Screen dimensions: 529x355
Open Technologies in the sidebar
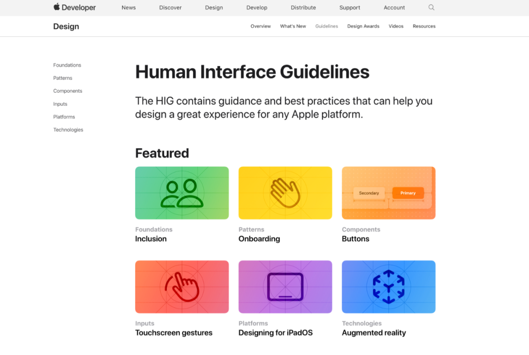click(68, 130)
